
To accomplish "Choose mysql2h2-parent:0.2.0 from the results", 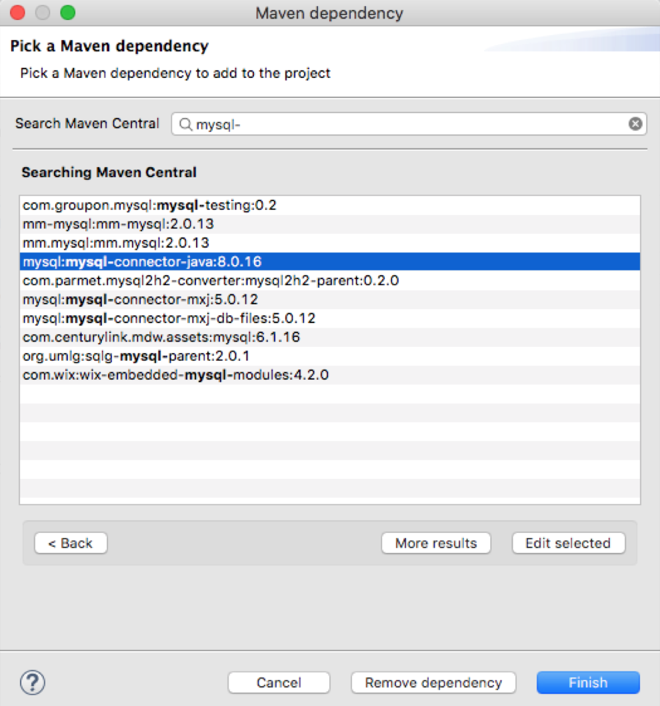I will (x=329, y=280).
